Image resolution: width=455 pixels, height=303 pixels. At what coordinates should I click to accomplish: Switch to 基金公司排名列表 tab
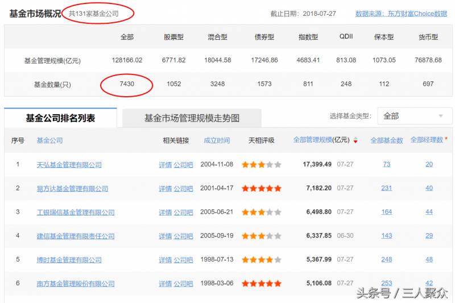click(x=60, y=118)
